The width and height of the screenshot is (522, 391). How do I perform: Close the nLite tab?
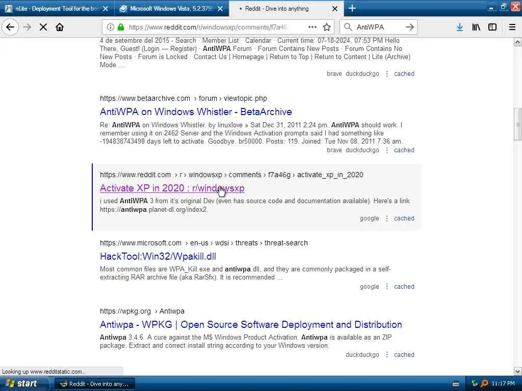(x=106, y=9)
